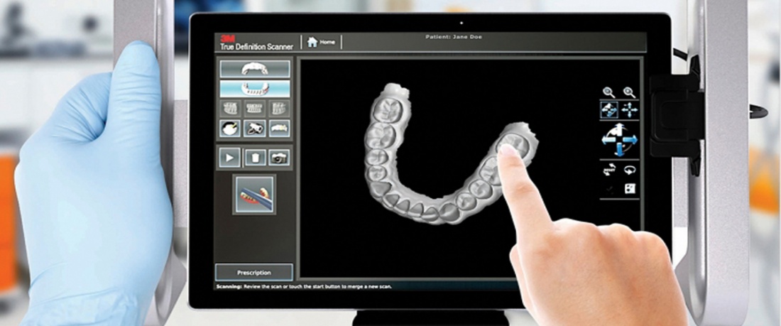Click the left magnifier zoom icon
This screenshot has height=326, width=781.
coord(608,92)
